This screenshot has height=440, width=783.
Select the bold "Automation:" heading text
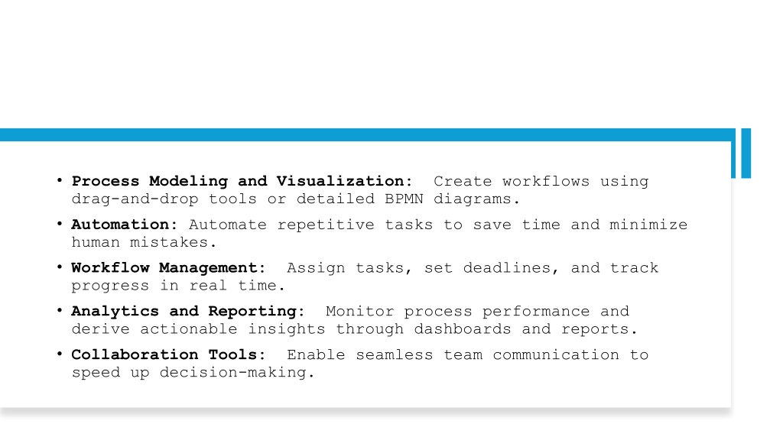125,225
